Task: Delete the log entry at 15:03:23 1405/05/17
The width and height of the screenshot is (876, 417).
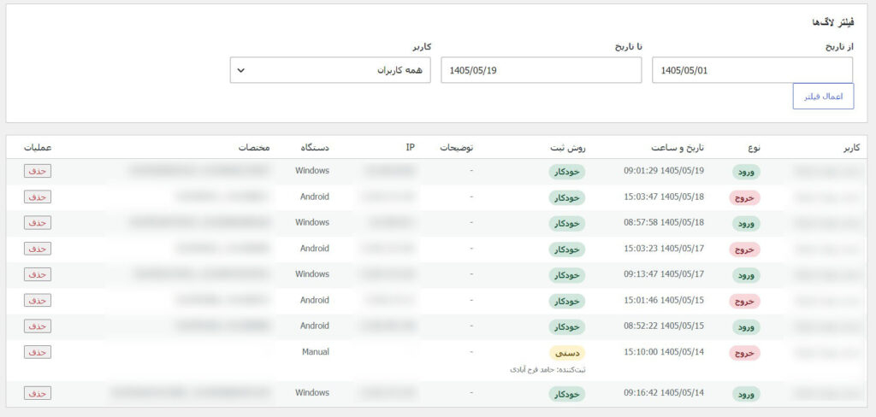Action: [38, 249]
